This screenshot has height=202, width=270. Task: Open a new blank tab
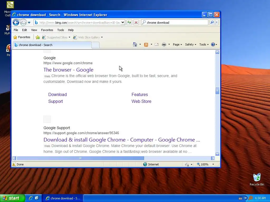pos(95,45)
